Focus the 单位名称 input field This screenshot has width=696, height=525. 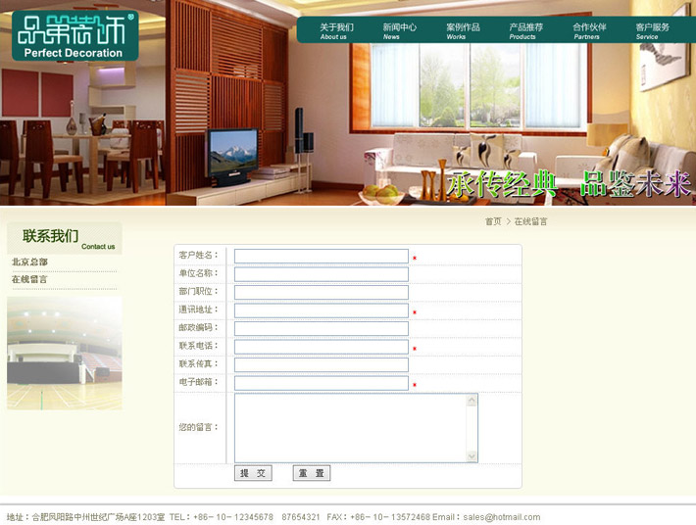pyautogui.click(x=321, y=274)
